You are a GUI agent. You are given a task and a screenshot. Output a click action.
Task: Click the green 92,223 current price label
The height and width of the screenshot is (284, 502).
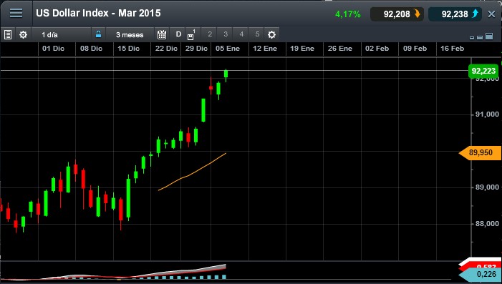pyautogui.click(x=483, y=71)
